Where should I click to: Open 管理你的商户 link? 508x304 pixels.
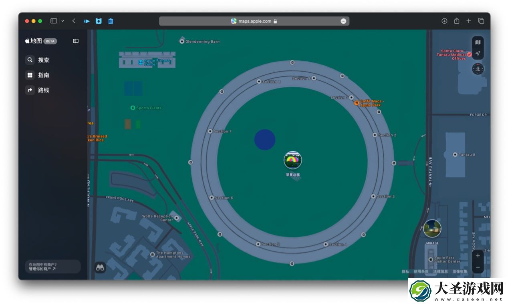42,269
